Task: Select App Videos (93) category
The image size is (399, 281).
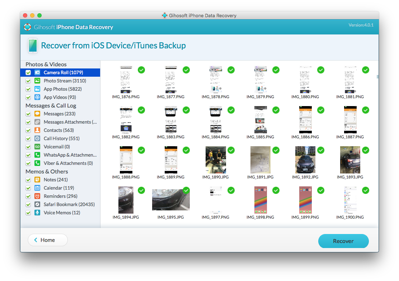Action: click(x=60, y=97)
